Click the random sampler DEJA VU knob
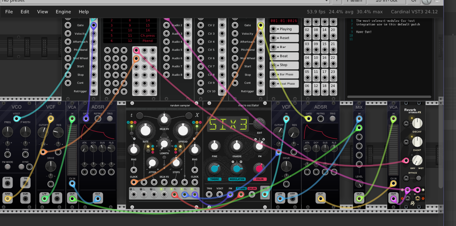This screenshot has height=226, width=456. (x=164, y=118)
